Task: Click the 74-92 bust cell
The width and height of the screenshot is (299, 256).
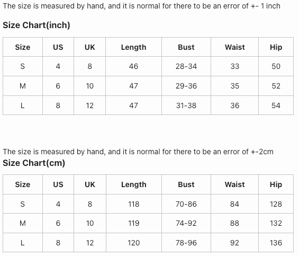Action: [x=186, y=223]
